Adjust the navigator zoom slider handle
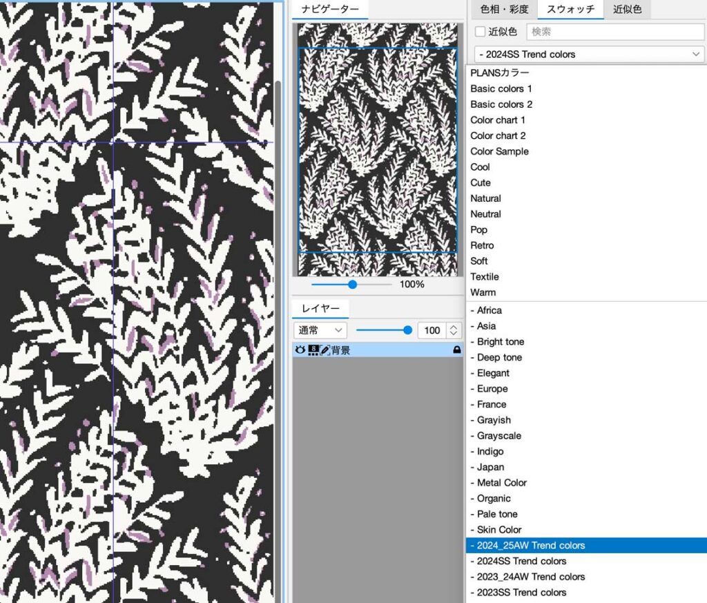707x603 pixels. [x=353, y=284]
